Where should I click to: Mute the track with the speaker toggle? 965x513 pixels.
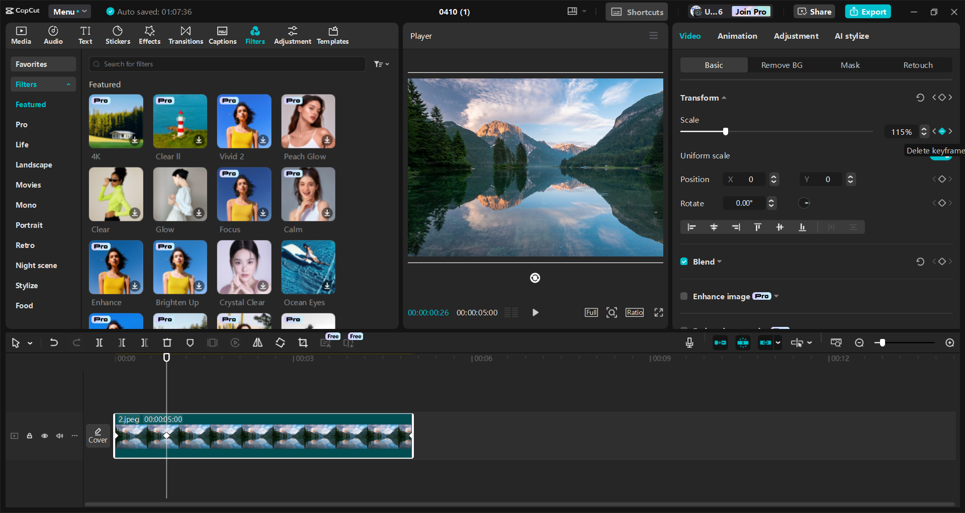(x=59, y=436)
